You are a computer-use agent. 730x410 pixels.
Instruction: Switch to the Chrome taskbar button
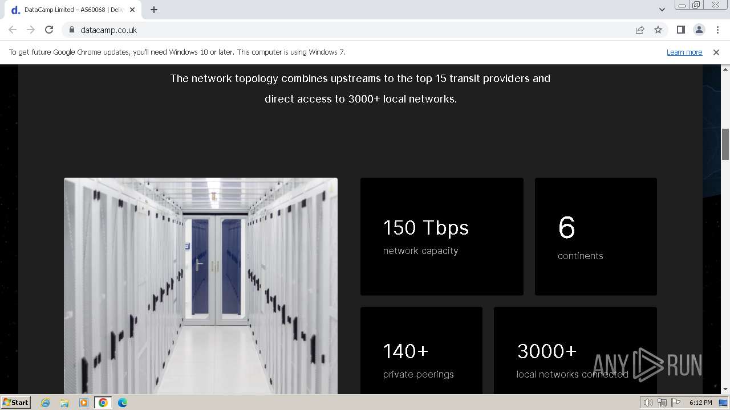coord(103,403)
